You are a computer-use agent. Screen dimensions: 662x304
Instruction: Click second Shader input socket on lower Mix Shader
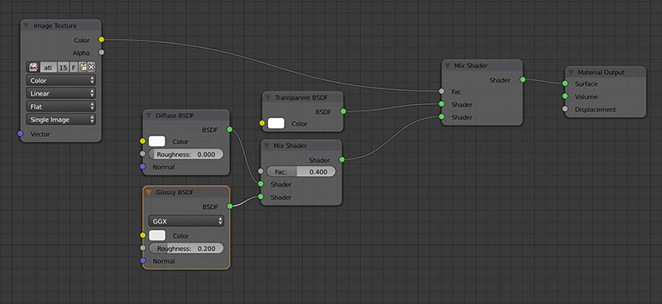point(261,197)
